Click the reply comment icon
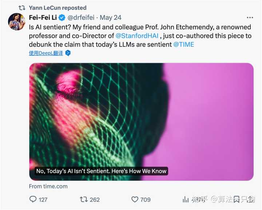The height and width of the screenshot is (210, 262). 33,199
